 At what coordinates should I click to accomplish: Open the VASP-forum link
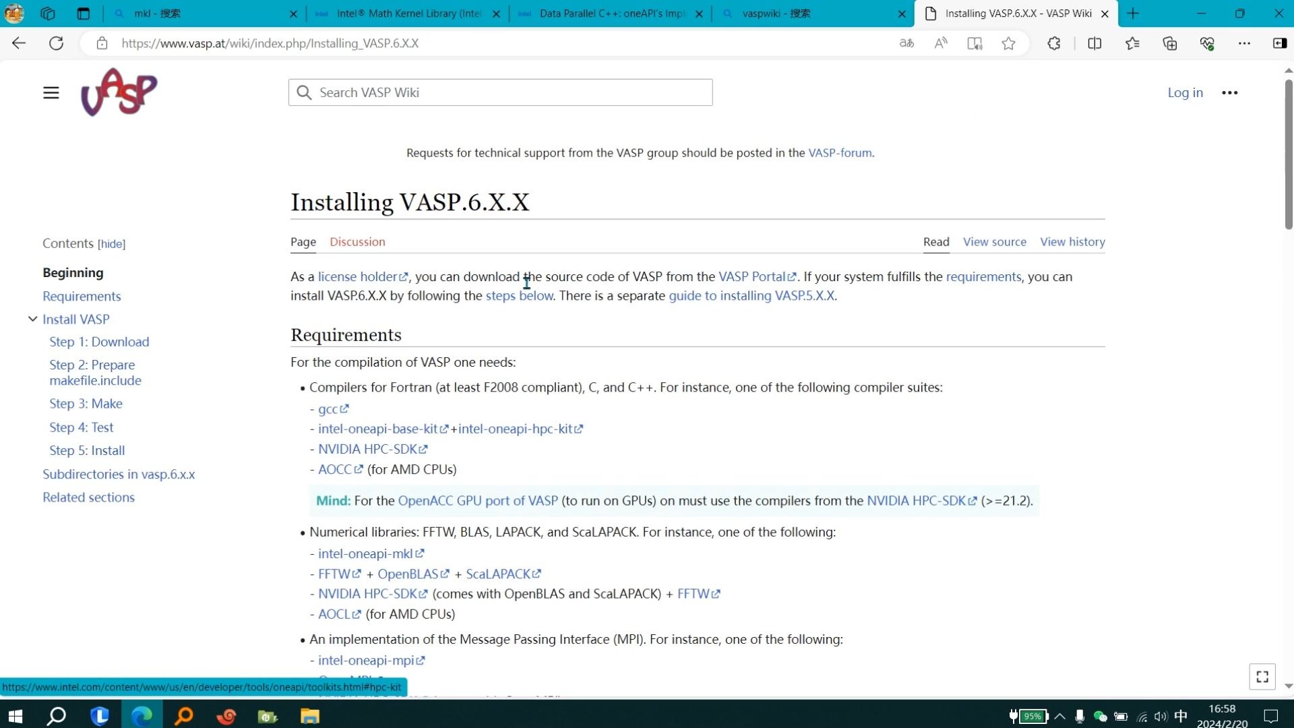click(840, 152)
